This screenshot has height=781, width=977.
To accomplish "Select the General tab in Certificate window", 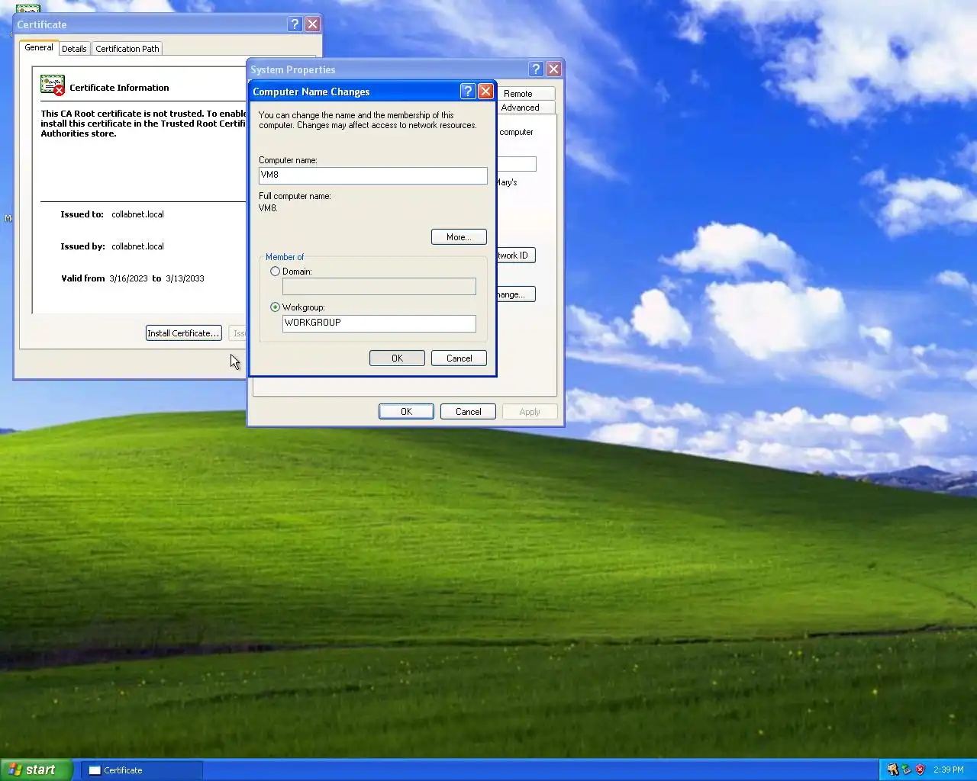I will 39,47.
